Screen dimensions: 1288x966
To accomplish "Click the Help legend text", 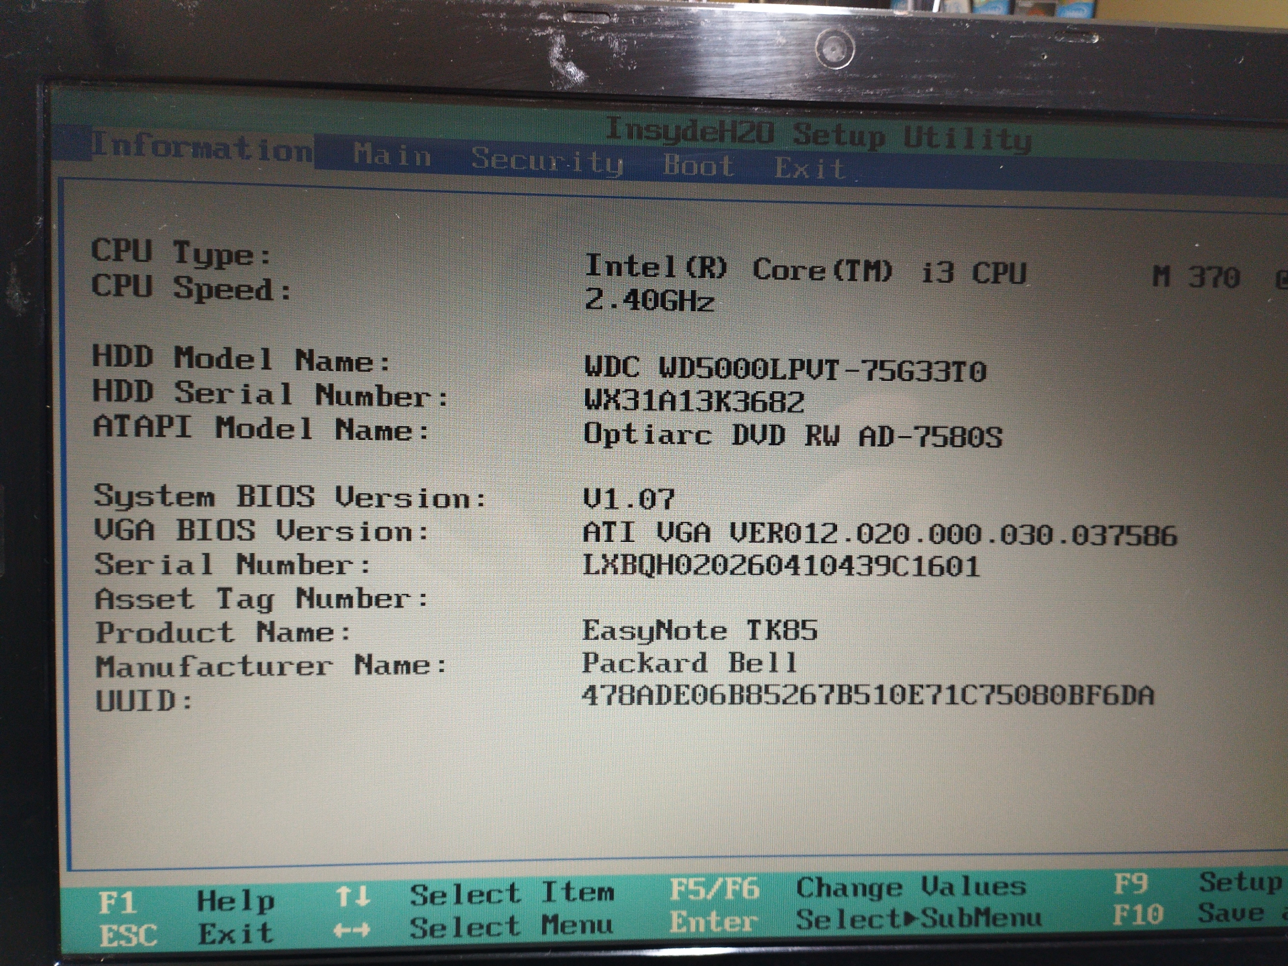I will (x=235, y=902).
